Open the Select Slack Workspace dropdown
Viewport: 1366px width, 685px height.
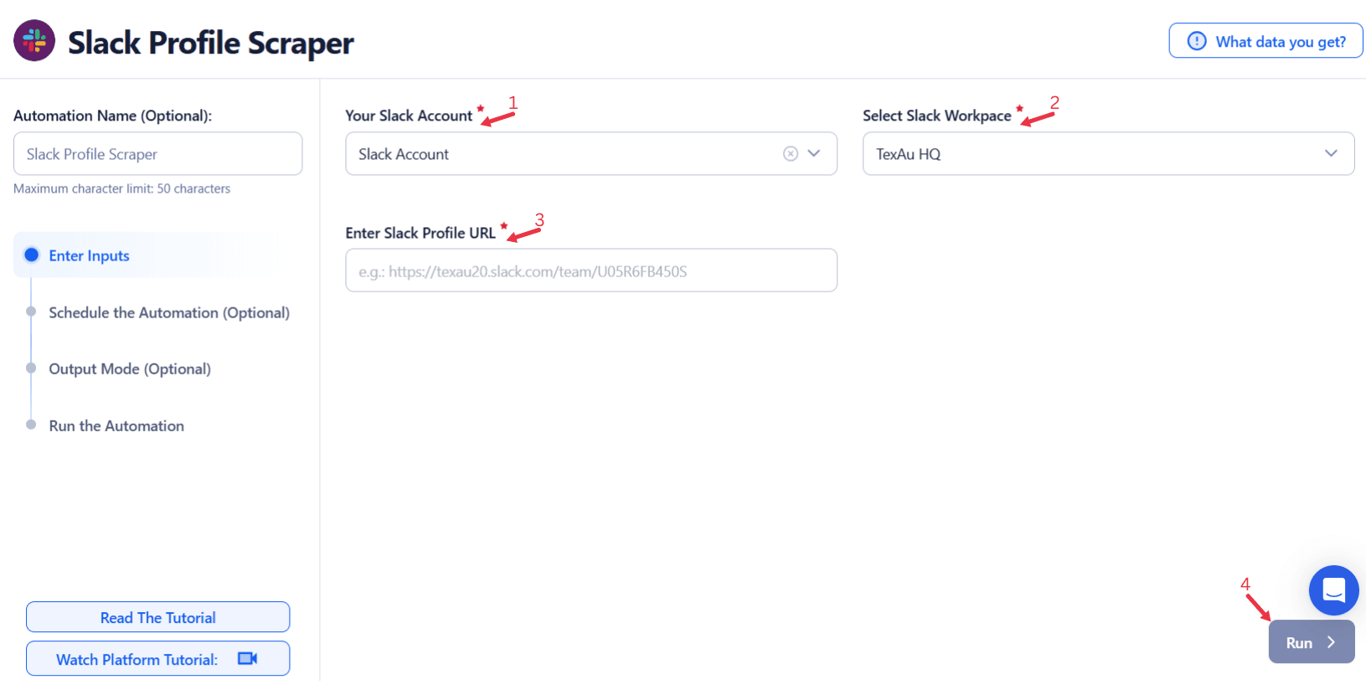[1331, 153]
